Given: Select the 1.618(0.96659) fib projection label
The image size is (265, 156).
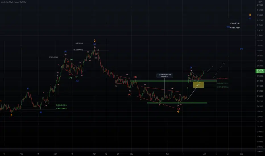Looking at the screenshot, I should (235, 28).
